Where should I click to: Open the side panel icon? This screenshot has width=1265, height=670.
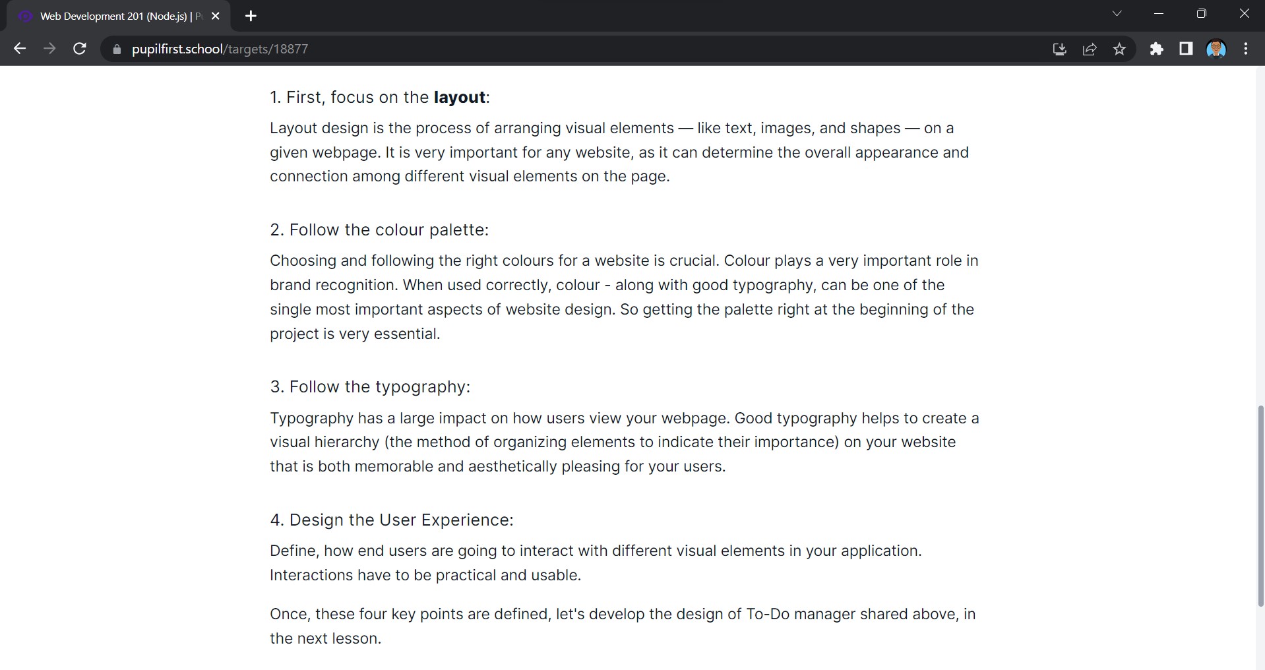click(x=1186, y=49)
